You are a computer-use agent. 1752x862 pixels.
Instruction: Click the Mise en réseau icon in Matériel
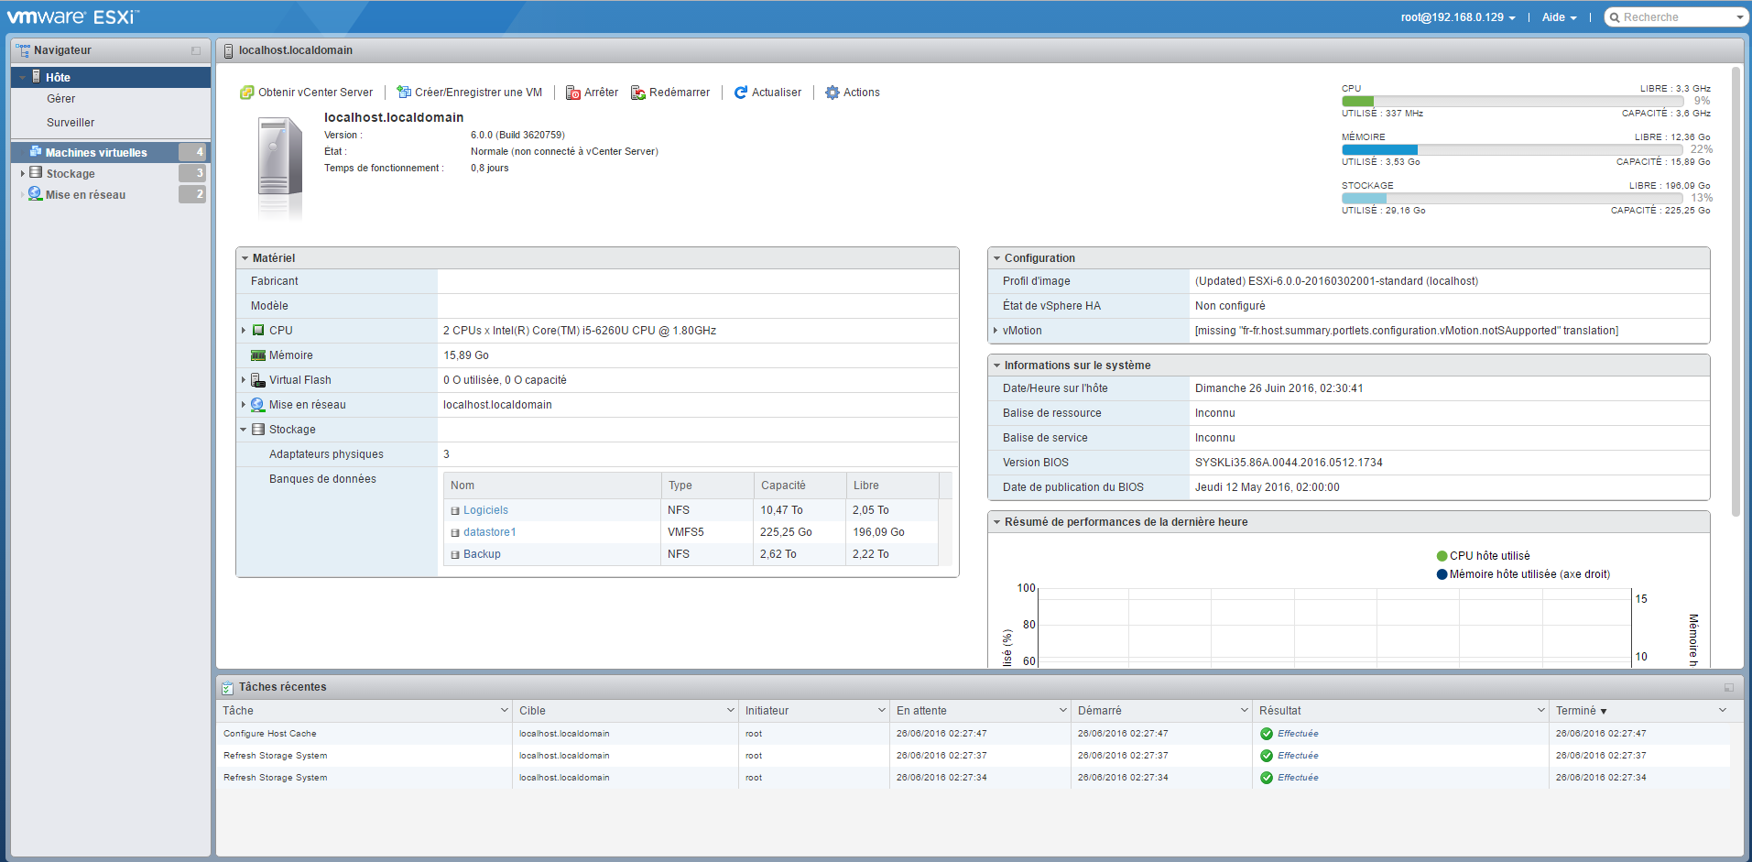[x=258, y=405]
